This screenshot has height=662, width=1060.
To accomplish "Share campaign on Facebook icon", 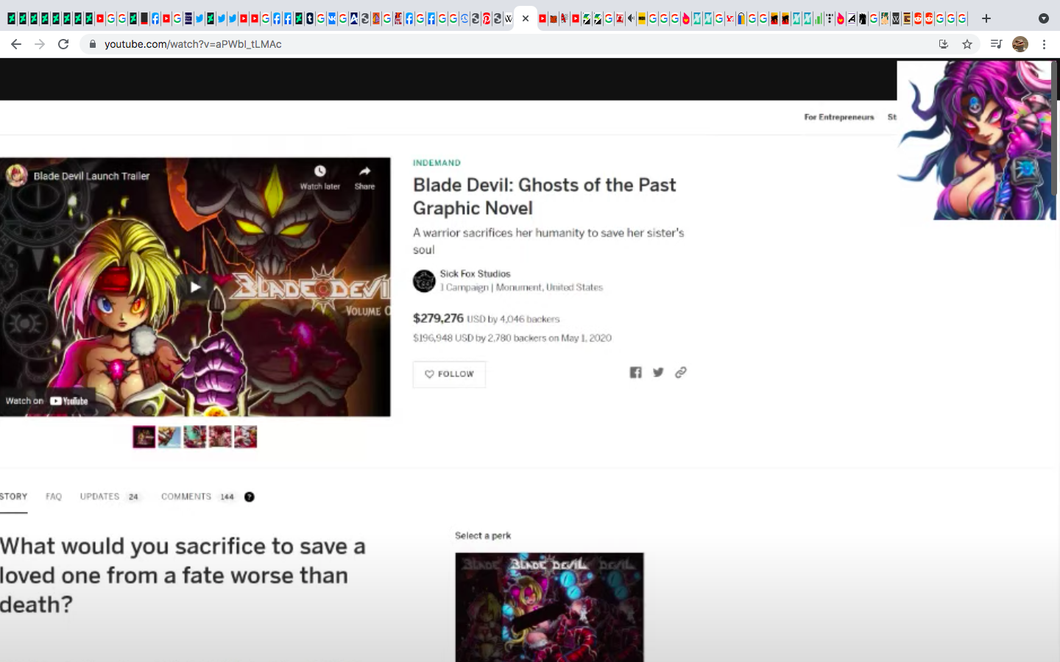I will pos(636,372).
